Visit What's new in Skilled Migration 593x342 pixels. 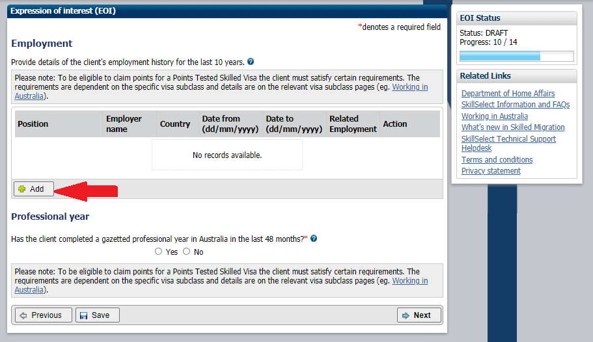513,127
